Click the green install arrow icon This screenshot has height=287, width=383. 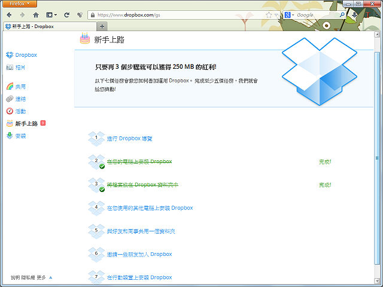pyautogui.click(x=10, y=136)
